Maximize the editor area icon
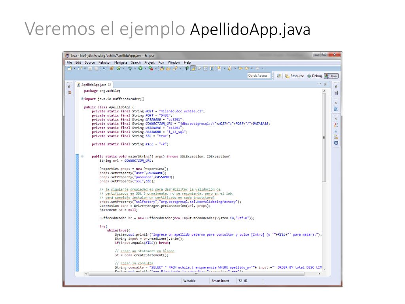Image resolution: width=405 pixels, height=304 pixels. [325, 84]
